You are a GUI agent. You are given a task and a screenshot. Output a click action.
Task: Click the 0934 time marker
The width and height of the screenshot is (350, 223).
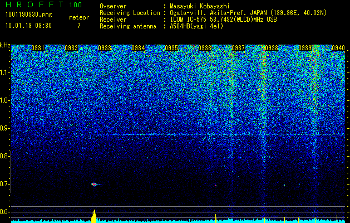pyautogui.click(x=138, y=48)
